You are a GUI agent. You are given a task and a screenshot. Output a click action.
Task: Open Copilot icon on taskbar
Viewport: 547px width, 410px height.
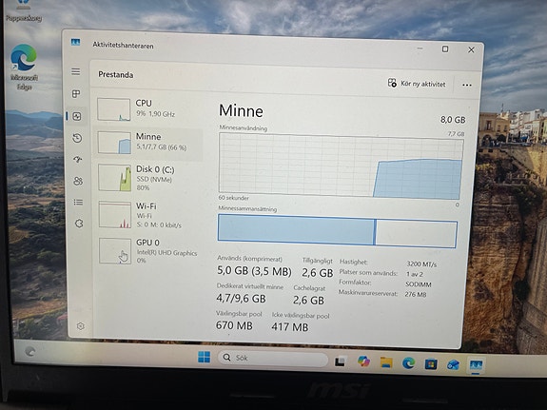click(x=363, y=361)
